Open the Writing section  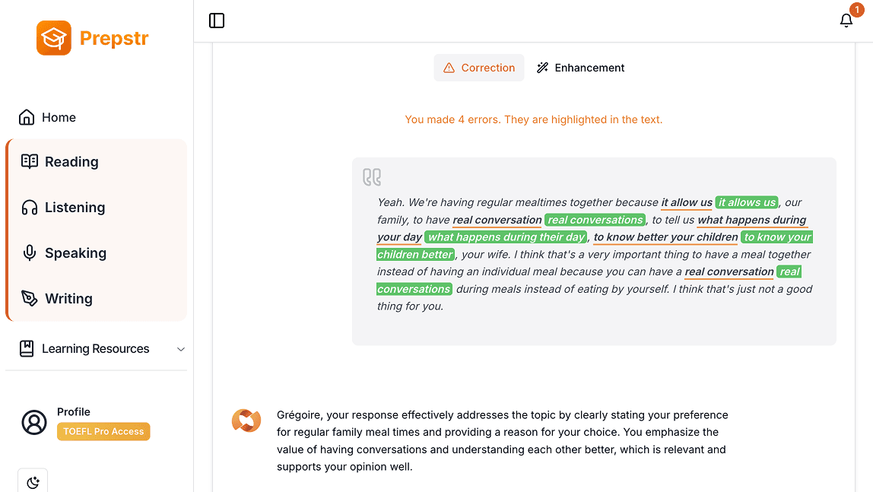coord(68,299)
